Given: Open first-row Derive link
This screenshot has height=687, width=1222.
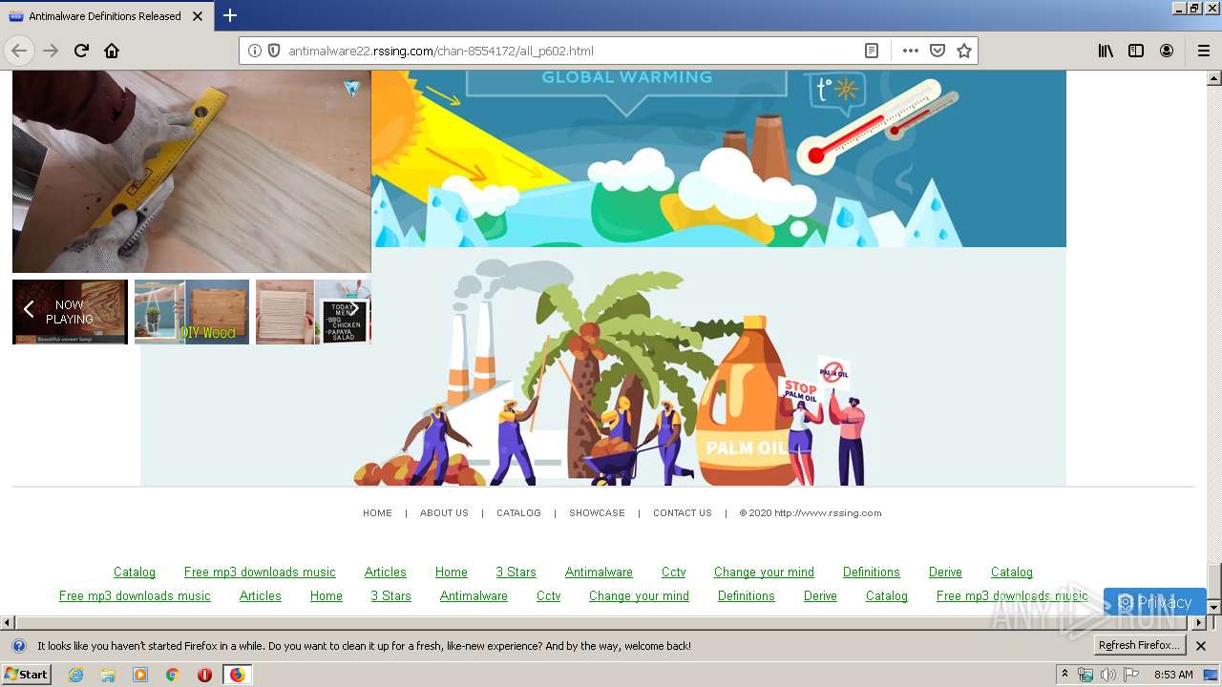Looking at the screenshot, I should pyautogui.click(x=945, y=572).
